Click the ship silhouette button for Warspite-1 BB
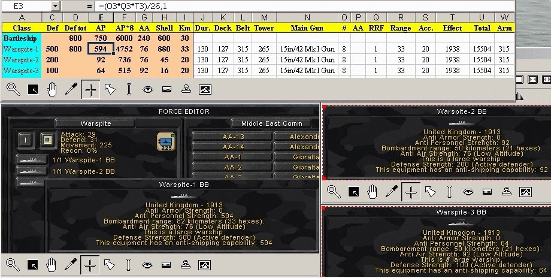The image size is (551, 278). point(32,160)
